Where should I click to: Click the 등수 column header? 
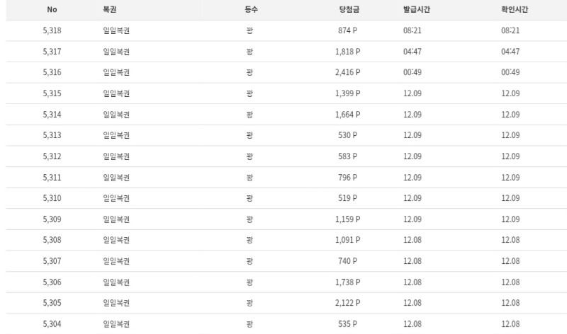pos(249,10)
